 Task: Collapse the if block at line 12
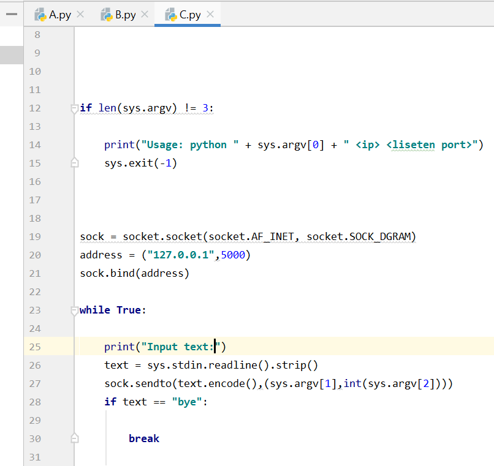click(74, 108)
